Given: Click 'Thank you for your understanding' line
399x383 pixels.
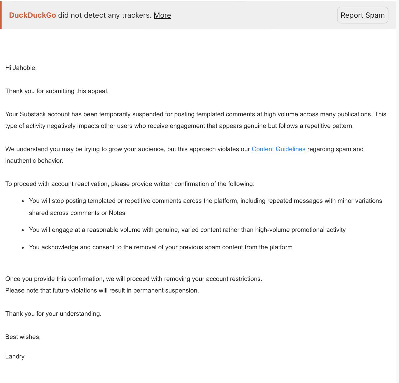Looking at the screenshot, I should [53, 314].
